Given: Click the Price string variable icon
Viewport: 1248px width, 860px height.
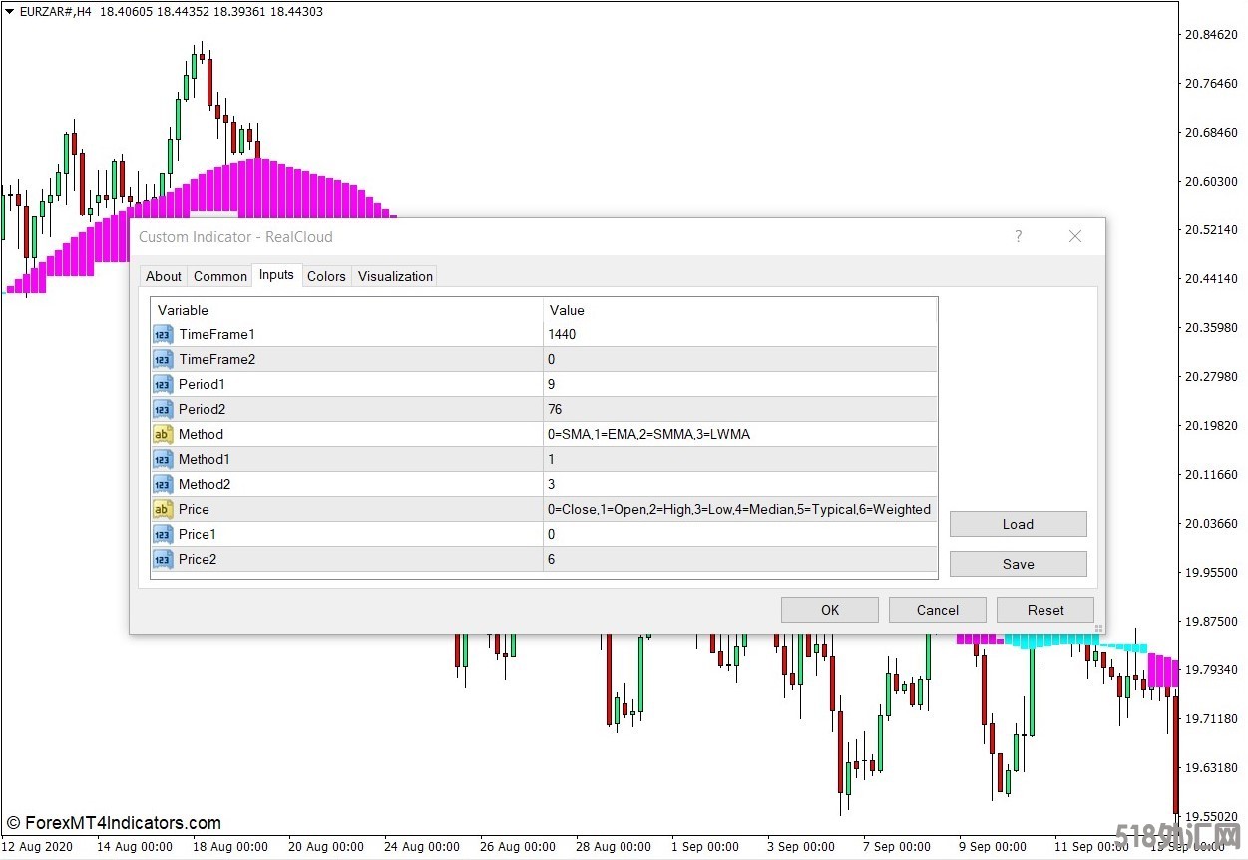Looking at the screenshot, I should (x=163, y=509).
